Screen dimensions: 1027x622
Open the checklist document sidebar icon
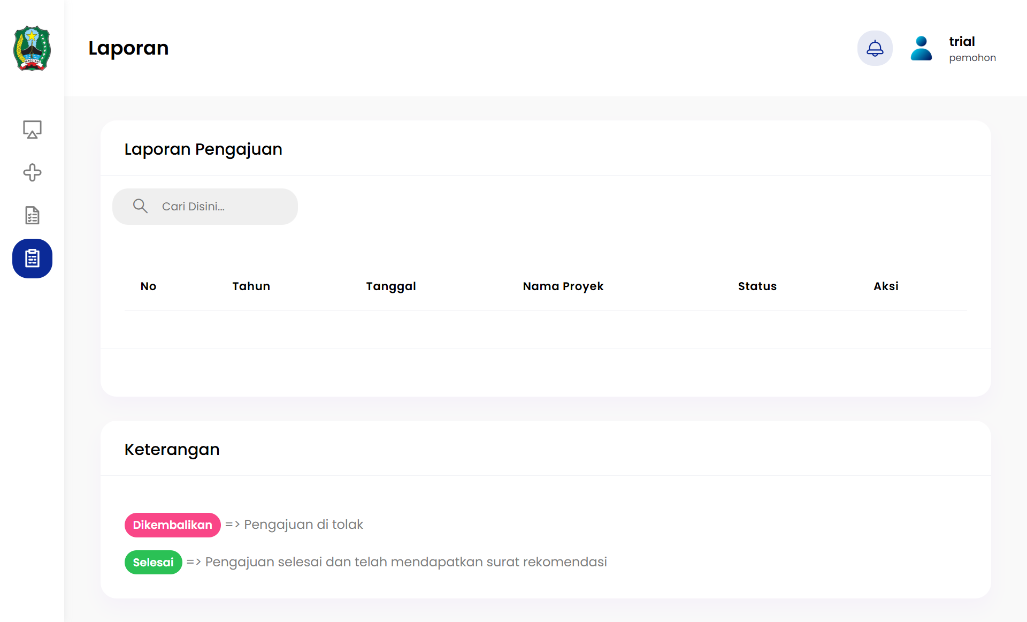pyautogui.click(x=32, y=215)
